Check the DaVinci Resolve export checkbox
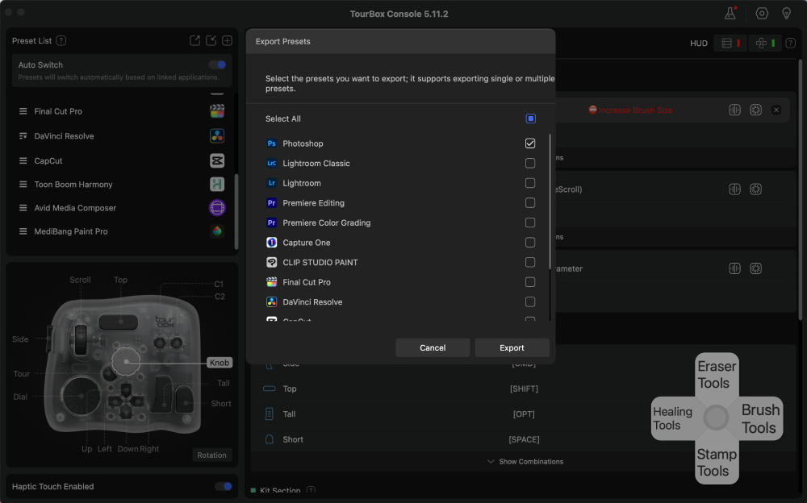This screenshot has height=503, width=807. pos(530,302)
